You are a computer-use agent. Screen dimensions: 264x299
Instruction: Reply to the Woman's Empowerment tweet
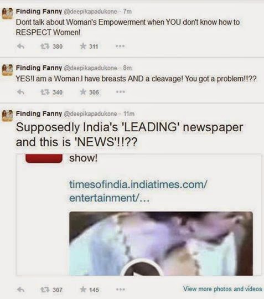pyautogui.click(x=20, y=46)
